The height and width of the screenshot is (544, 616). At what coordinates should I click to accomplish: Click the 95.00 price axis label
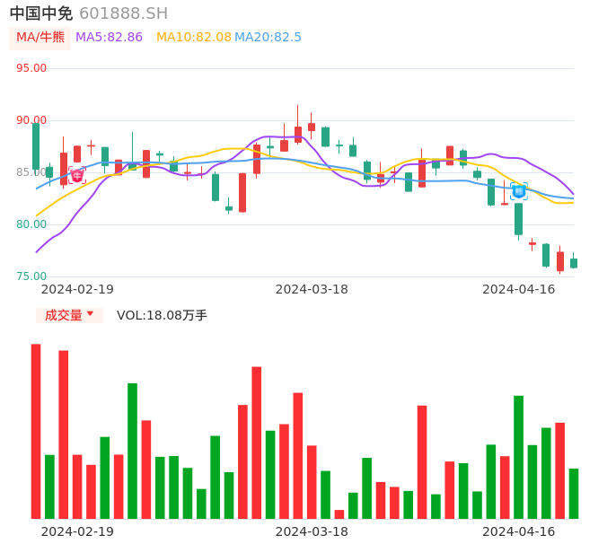click(x=31, y=68)
